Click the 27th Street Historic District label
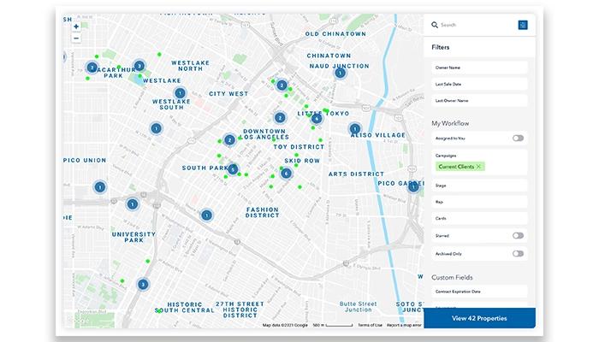This screenshot has height=342, width=599. click(x=240, y=310)
